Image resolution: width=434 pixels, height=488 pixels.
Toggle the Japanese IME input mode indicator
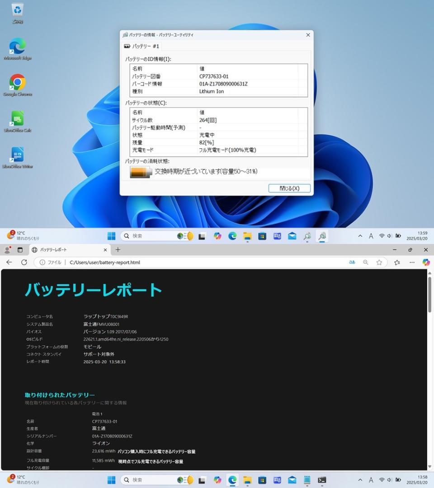[x=371, y=236]
